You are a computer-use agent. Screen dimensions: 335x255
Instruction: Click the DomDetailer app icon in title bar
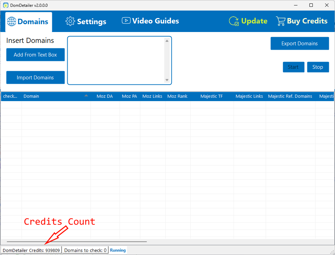click(x=5, y=5)
